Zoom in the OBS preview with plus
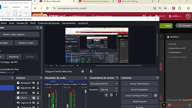 [x=57, y=66]
